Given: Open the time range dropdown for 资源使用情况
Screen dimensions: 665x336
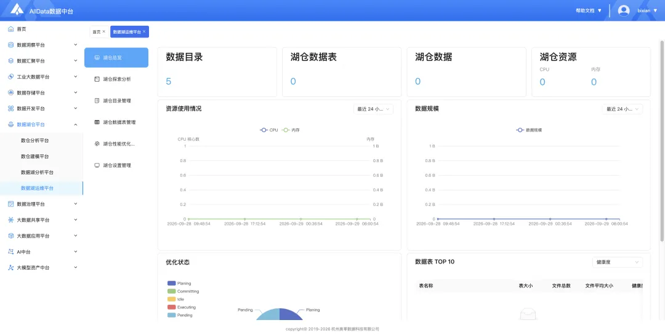Looking at the screenshot, I should click(x=374, y=109).
